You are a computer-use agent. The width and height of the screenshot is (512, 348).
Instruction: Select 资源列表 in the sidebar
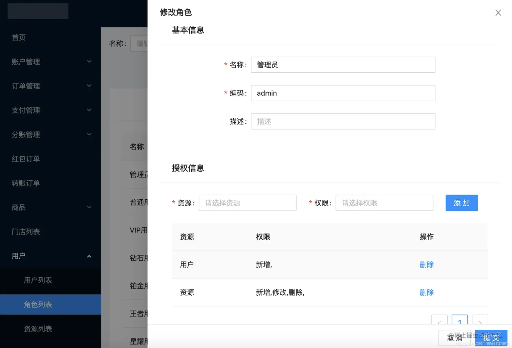coord(38,328)
